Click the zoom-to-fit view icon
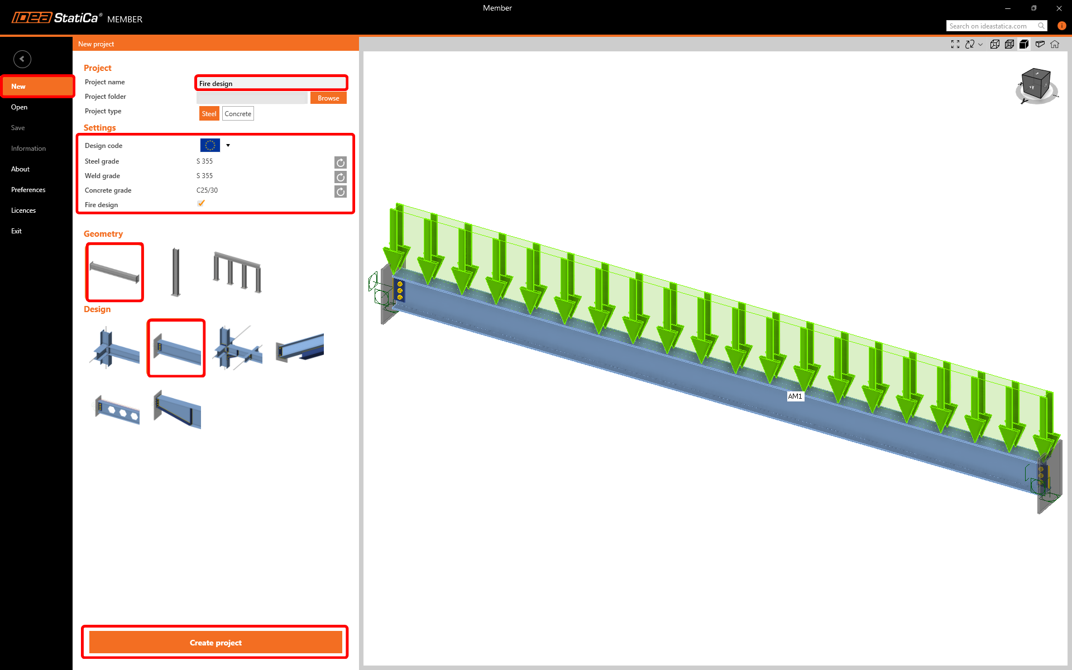The width and height of the screenshot is (1072, 670). tap(955, 44)
